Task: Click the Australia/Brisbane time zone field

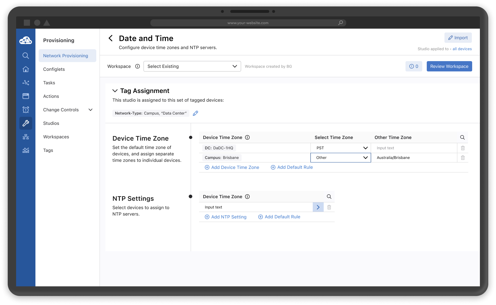Action: point(414,158)
